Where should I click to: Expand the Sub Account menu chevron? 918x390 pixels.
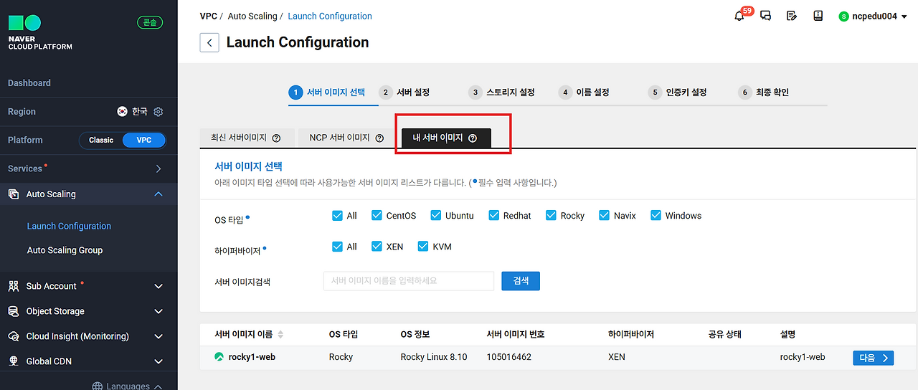(158, 286)
